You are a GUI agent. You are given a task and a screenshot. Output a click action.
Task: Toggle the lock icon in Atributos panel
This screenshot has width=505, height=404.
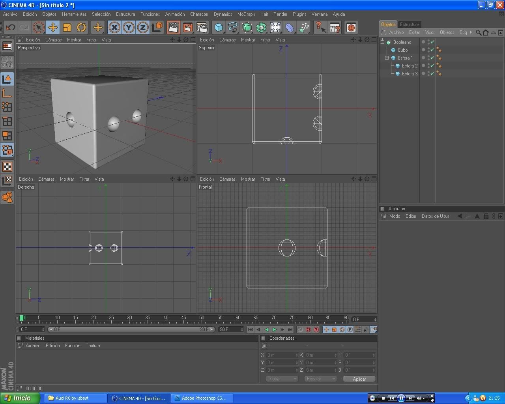486,216
